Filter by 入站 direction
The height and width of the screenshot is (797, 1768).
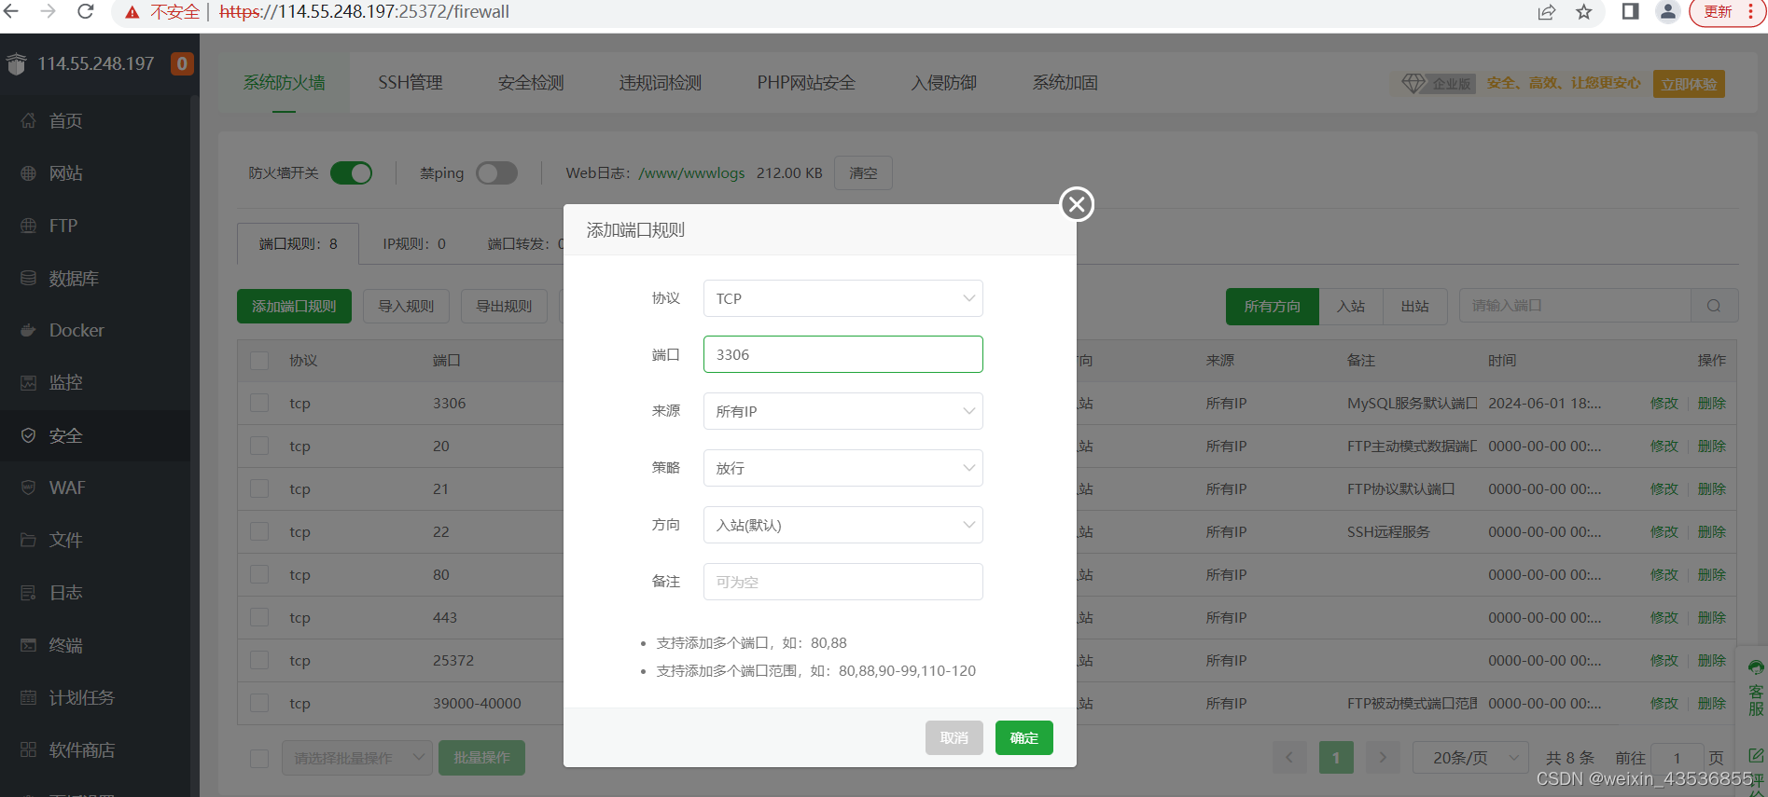[x=1351, y=306]
